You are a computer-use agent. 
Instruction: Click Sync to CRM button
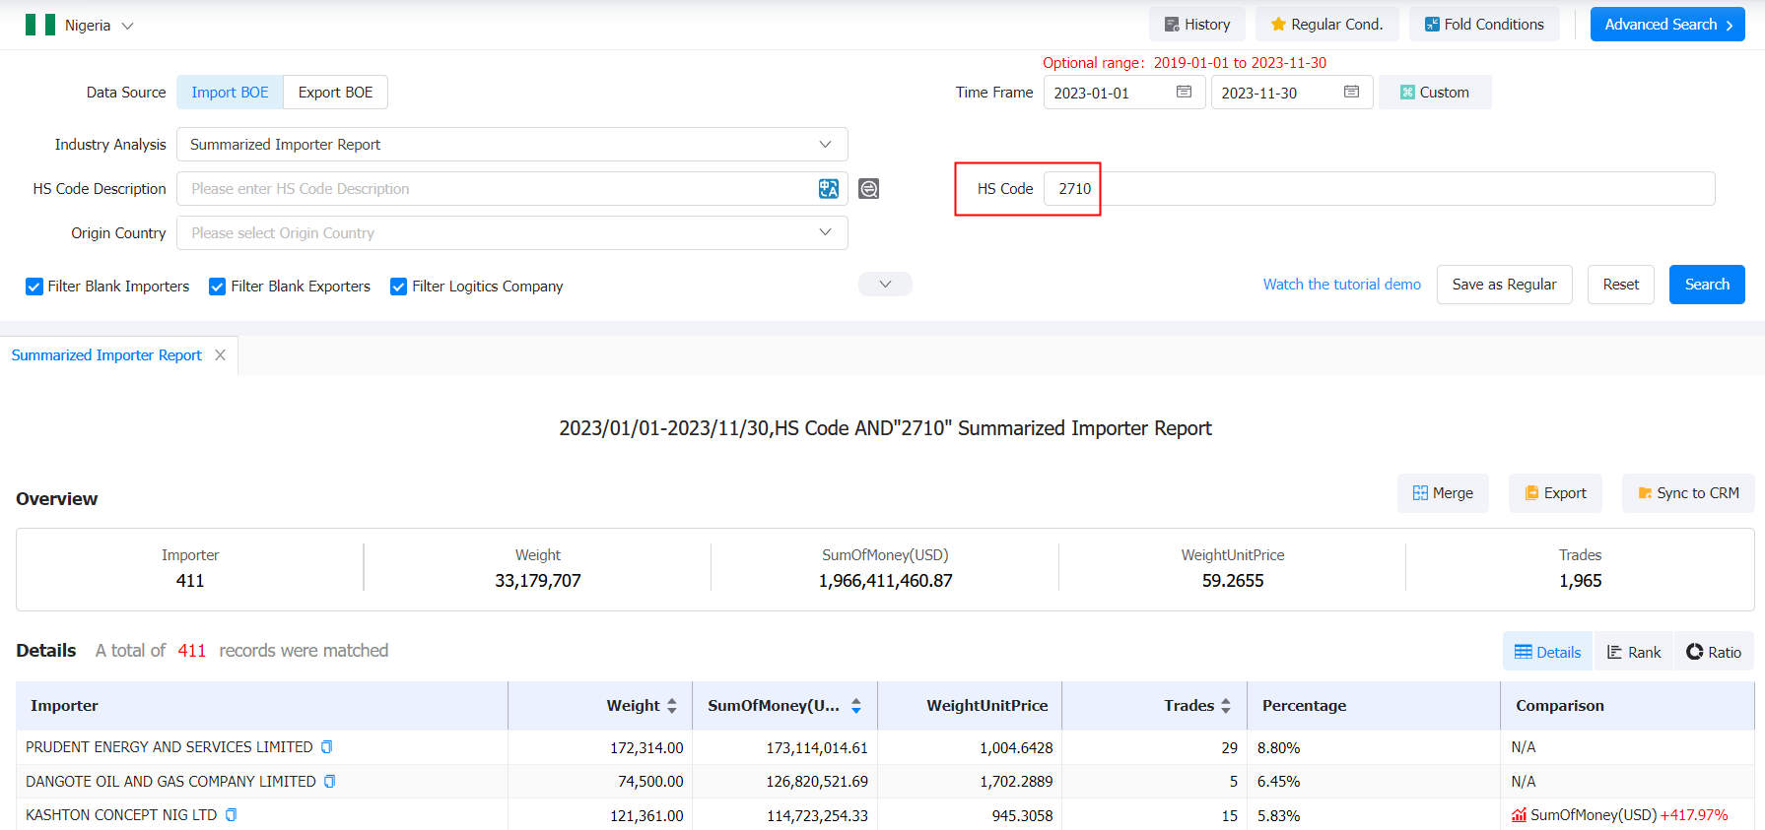[x=1688, y=492]
